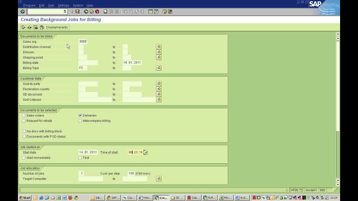
Task: Tick the No docs with billing block checkbox
Action: click(24, 131)
